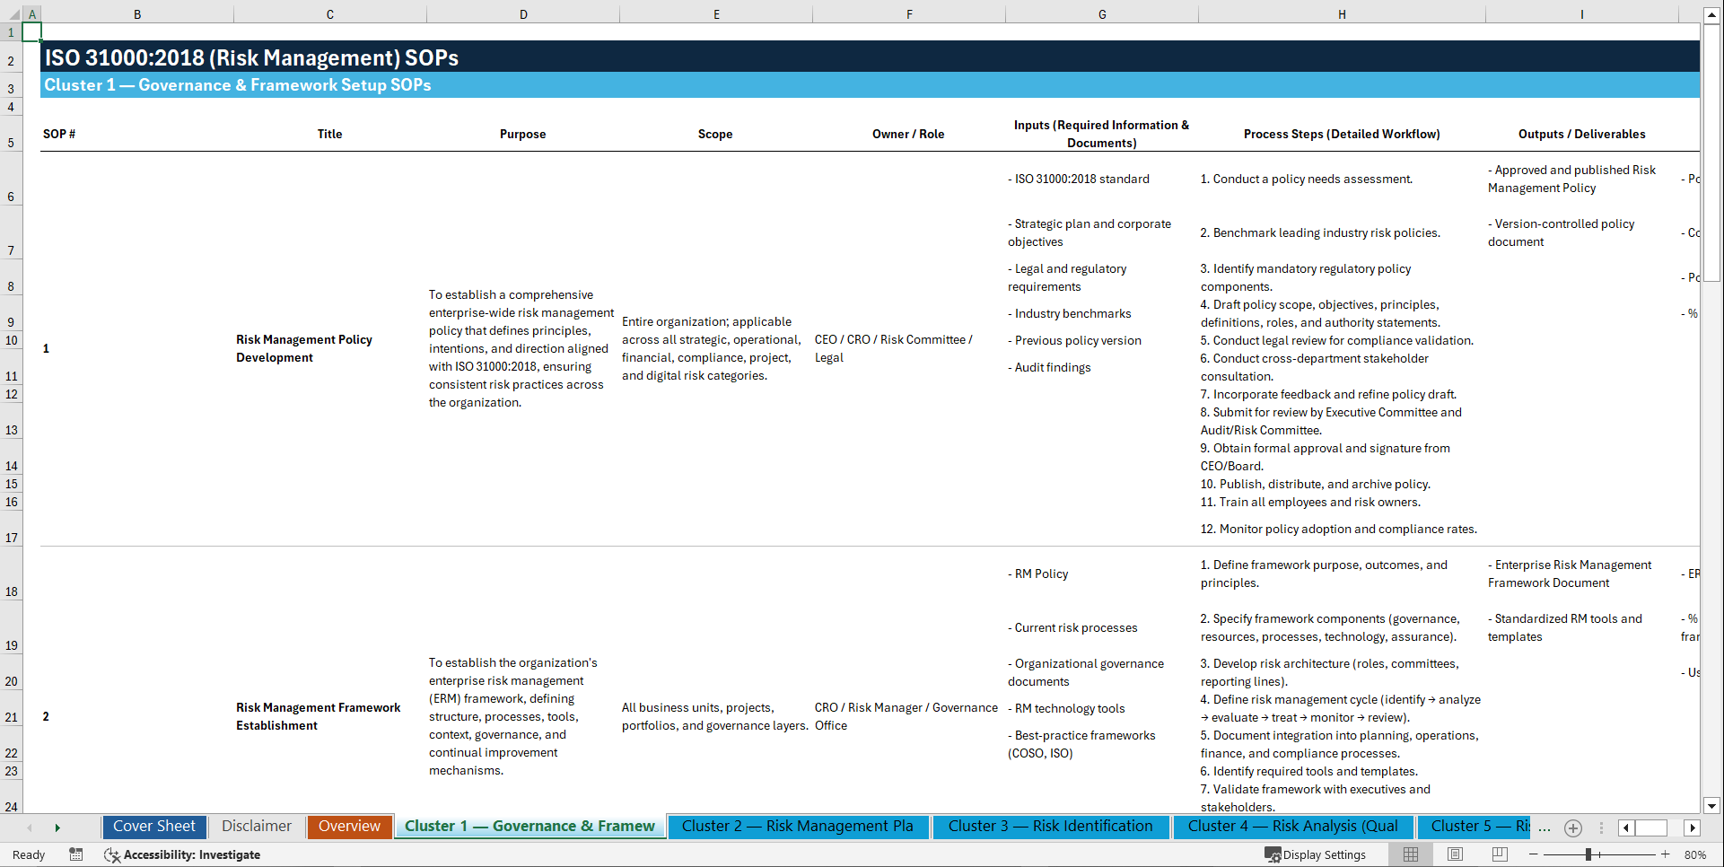Show hidden sheet tabs via the ellipsis
Image resolution: width=1724 pixels, height=867 pixels.
click(x=1545, y=828)
